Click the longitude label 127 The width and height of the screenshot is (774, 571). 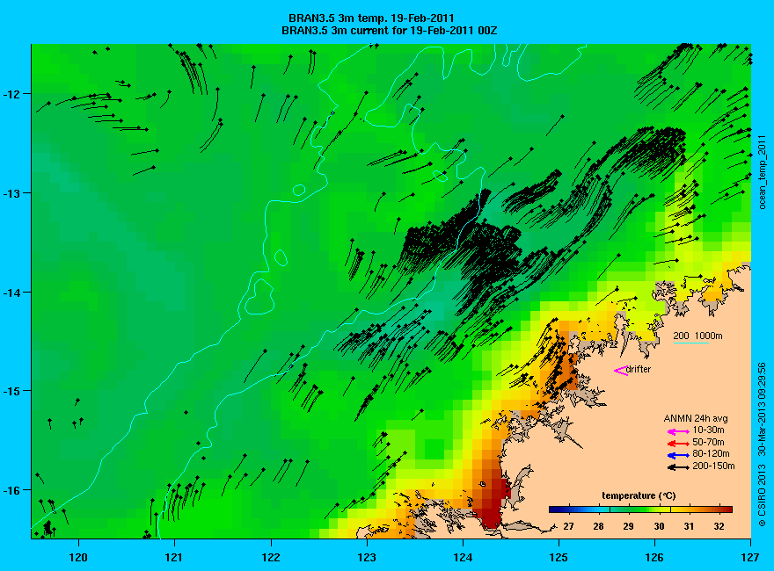click(750, 558)
